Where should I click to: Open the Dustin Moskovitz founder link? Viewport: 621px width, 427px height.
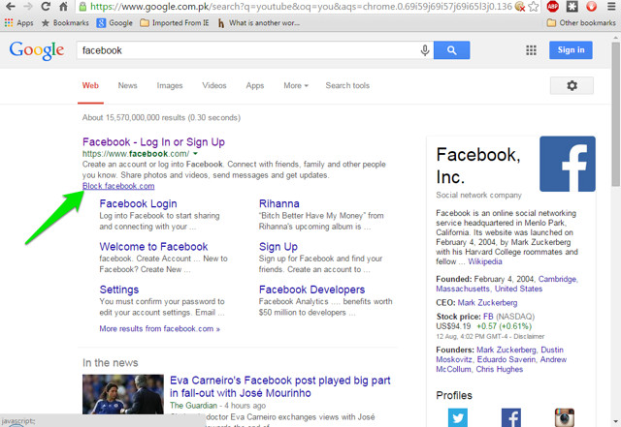pyautogui.click(x=500, y=354)
